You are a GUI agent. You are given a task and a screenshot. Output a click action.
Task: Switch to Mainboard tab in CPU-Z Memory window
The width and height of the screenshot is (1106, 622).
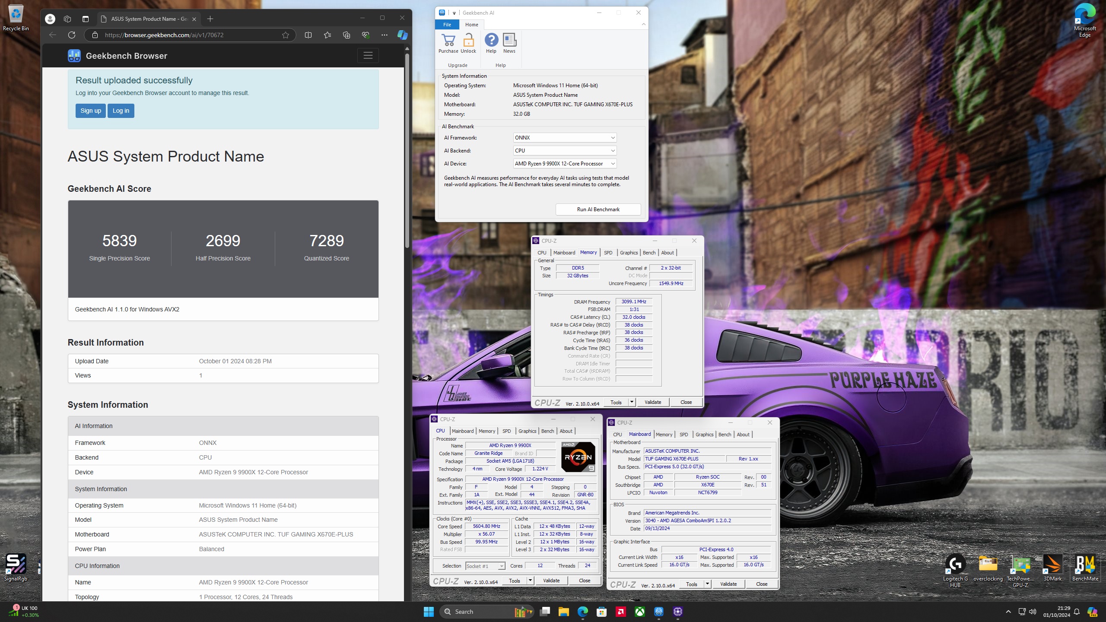tap(564, 253)
